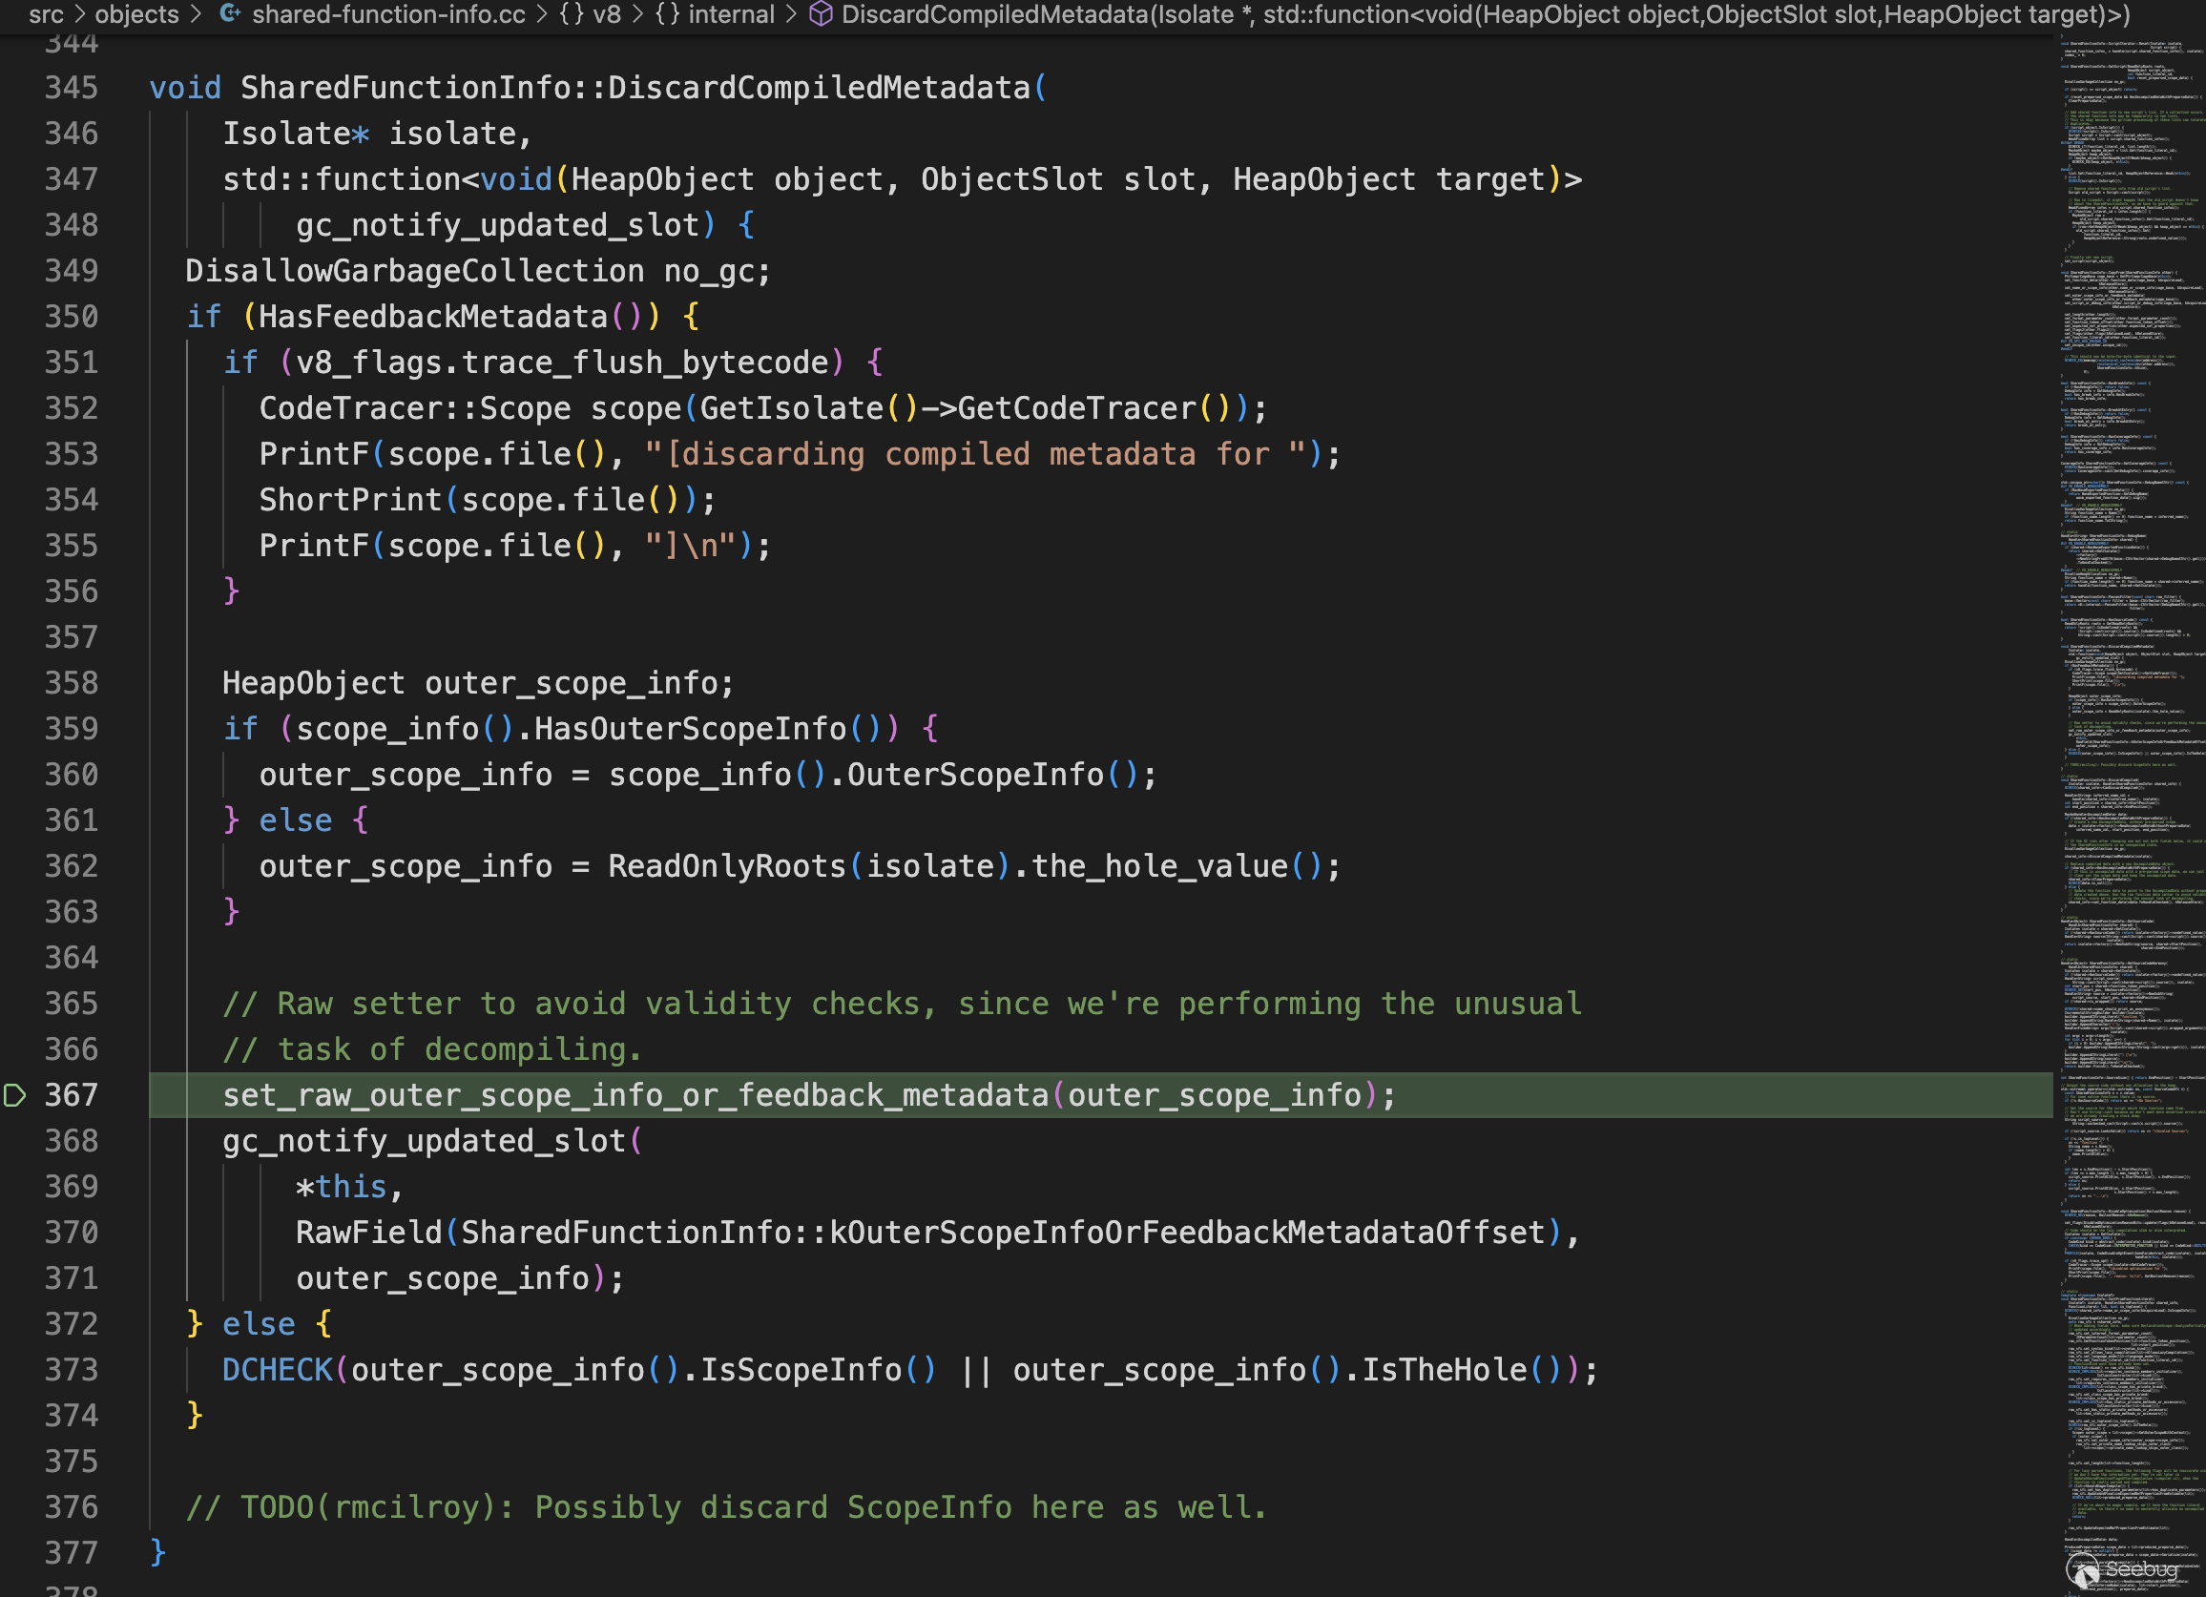
Task: Click the braces namespace icon before v8
Action: (571, 13)
